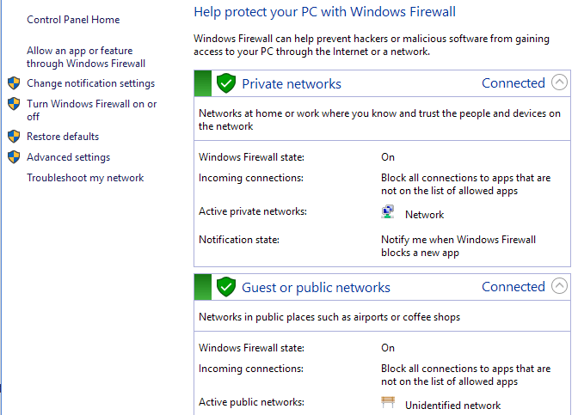
Task: Click the Guest or public networks heading
Action: (316, 288)
